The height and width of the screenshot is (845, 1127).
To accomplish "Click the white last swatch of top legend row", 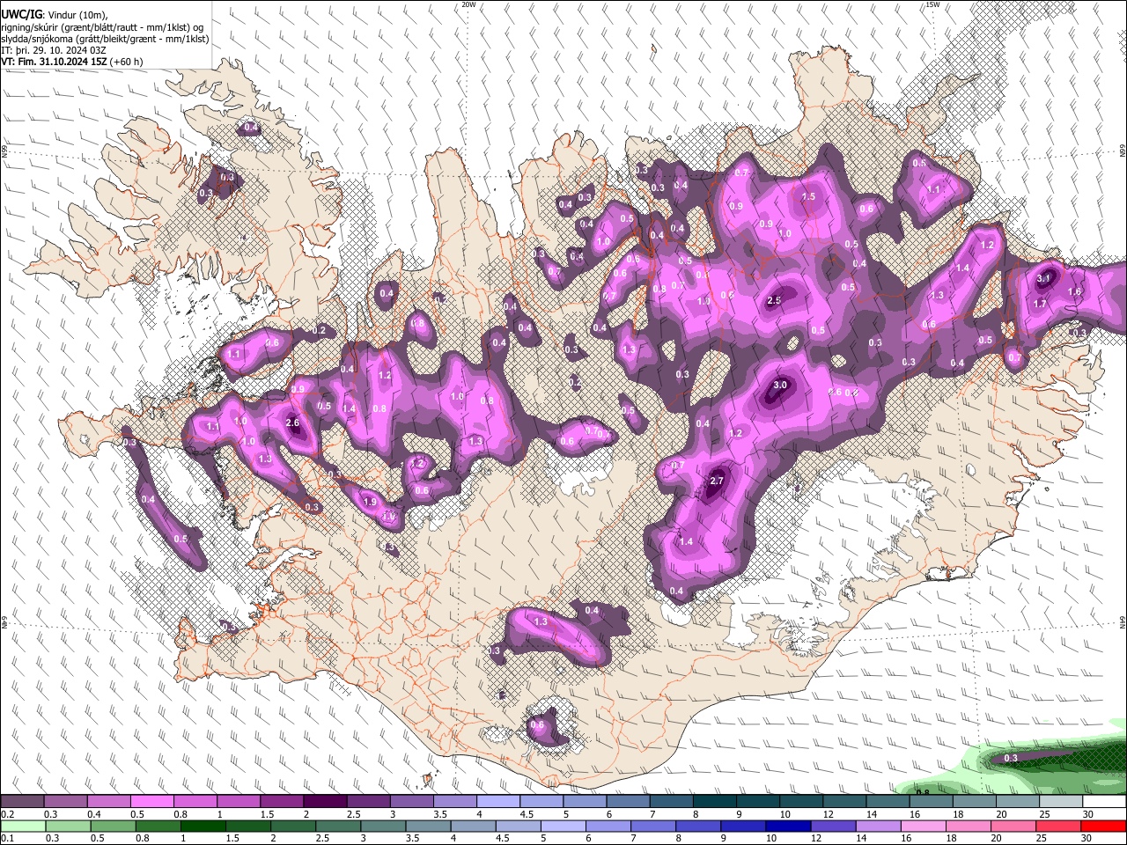I will click(x=1104, y=802).
